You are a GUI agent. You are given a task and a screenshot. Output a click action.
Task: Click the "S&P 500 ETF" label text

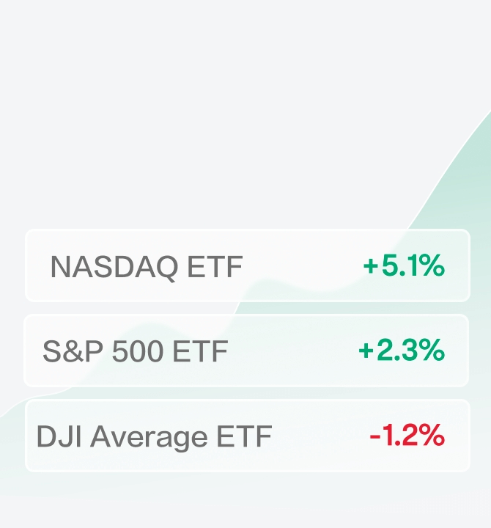(135, 352)
